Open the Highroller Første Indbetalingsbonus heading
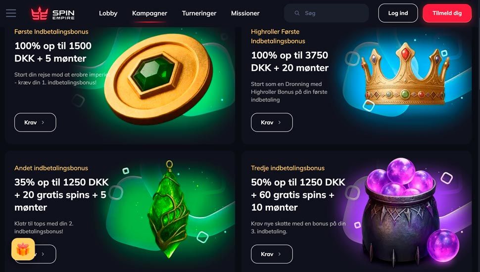 click(x=278, y=36)
